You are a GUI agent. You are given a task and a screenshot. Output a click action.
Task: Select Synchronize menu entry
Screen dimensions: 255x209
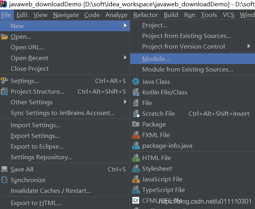coord(65,180)
